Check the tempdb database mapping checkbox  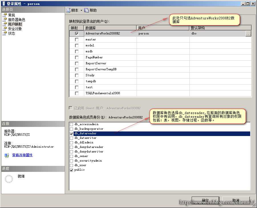[76, 81]
